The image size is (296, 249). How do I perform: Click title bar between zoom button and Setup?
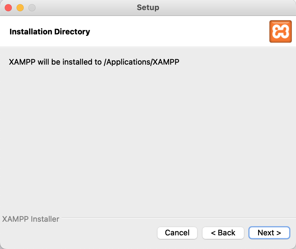coord(86,8)
